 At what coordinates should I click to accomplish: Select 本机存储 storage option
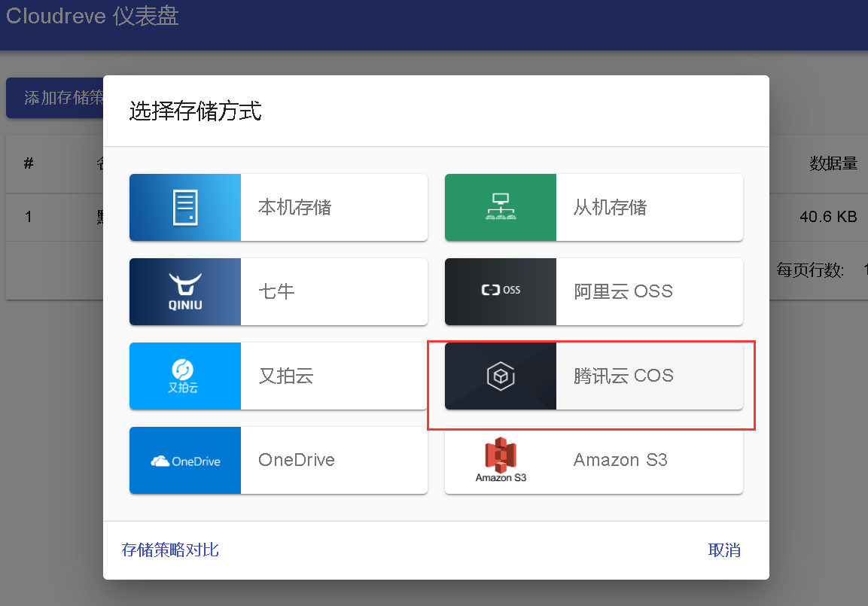click(x=279, y=208)
